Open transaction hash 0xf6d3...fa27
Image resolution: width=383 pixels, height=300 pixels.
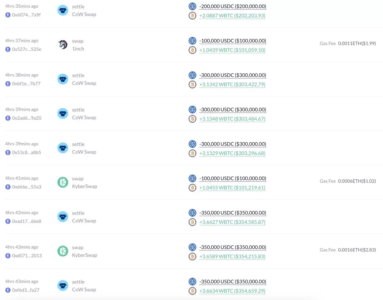click(x=26, y=290)
